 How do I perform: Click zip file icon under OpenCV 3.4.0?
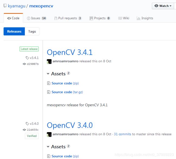(48, 156)
